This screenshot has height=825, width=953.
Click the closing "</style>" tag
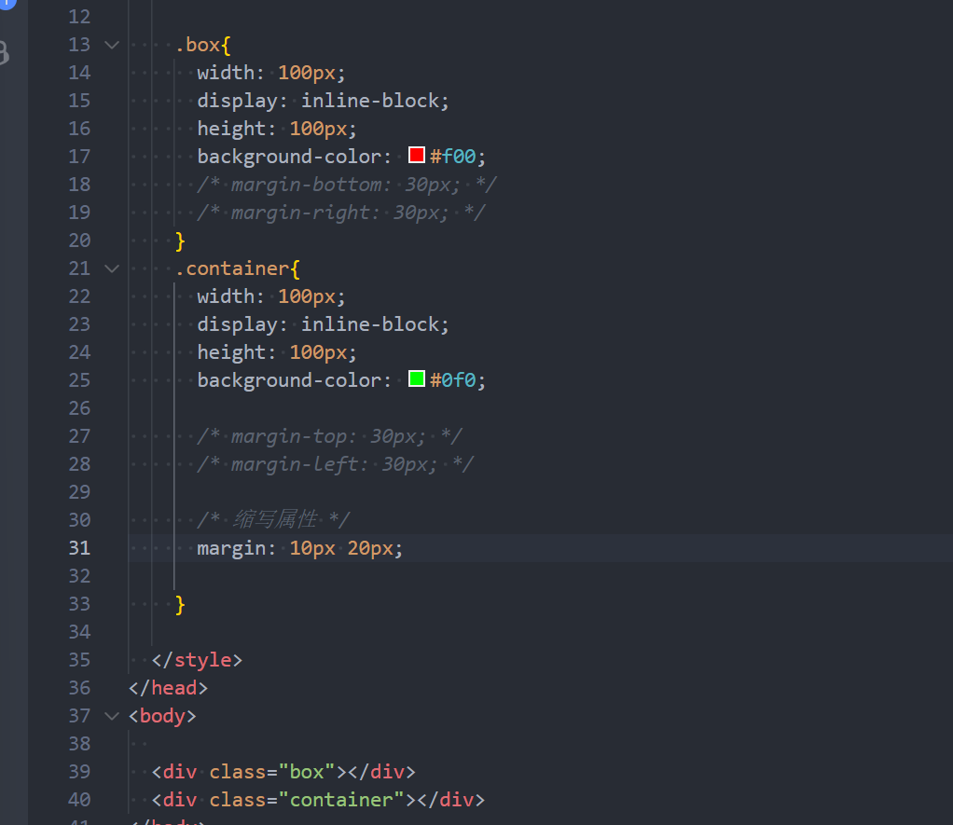(x=197, y=660)
